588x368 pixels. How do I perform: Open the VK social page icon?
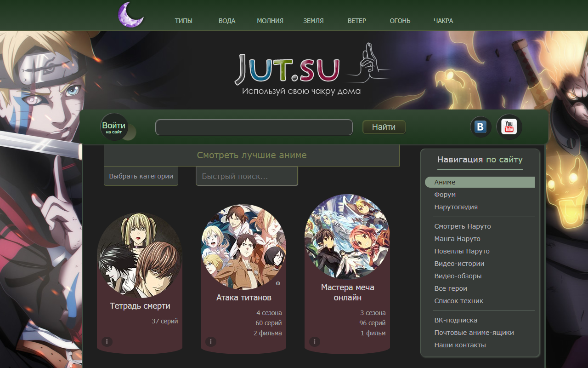click(481, 127)
